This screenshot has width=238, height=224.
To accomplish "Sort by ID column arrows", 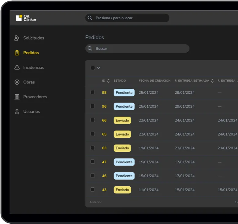I will (x=108, y=81).
